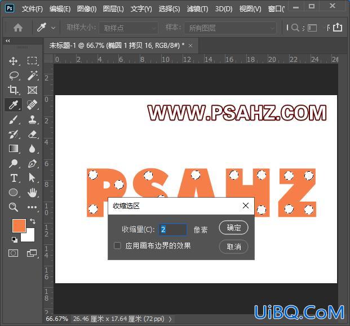Select the Zoom tool in the toolbox
Screen dimensions: 350x326
pos(13,207)
